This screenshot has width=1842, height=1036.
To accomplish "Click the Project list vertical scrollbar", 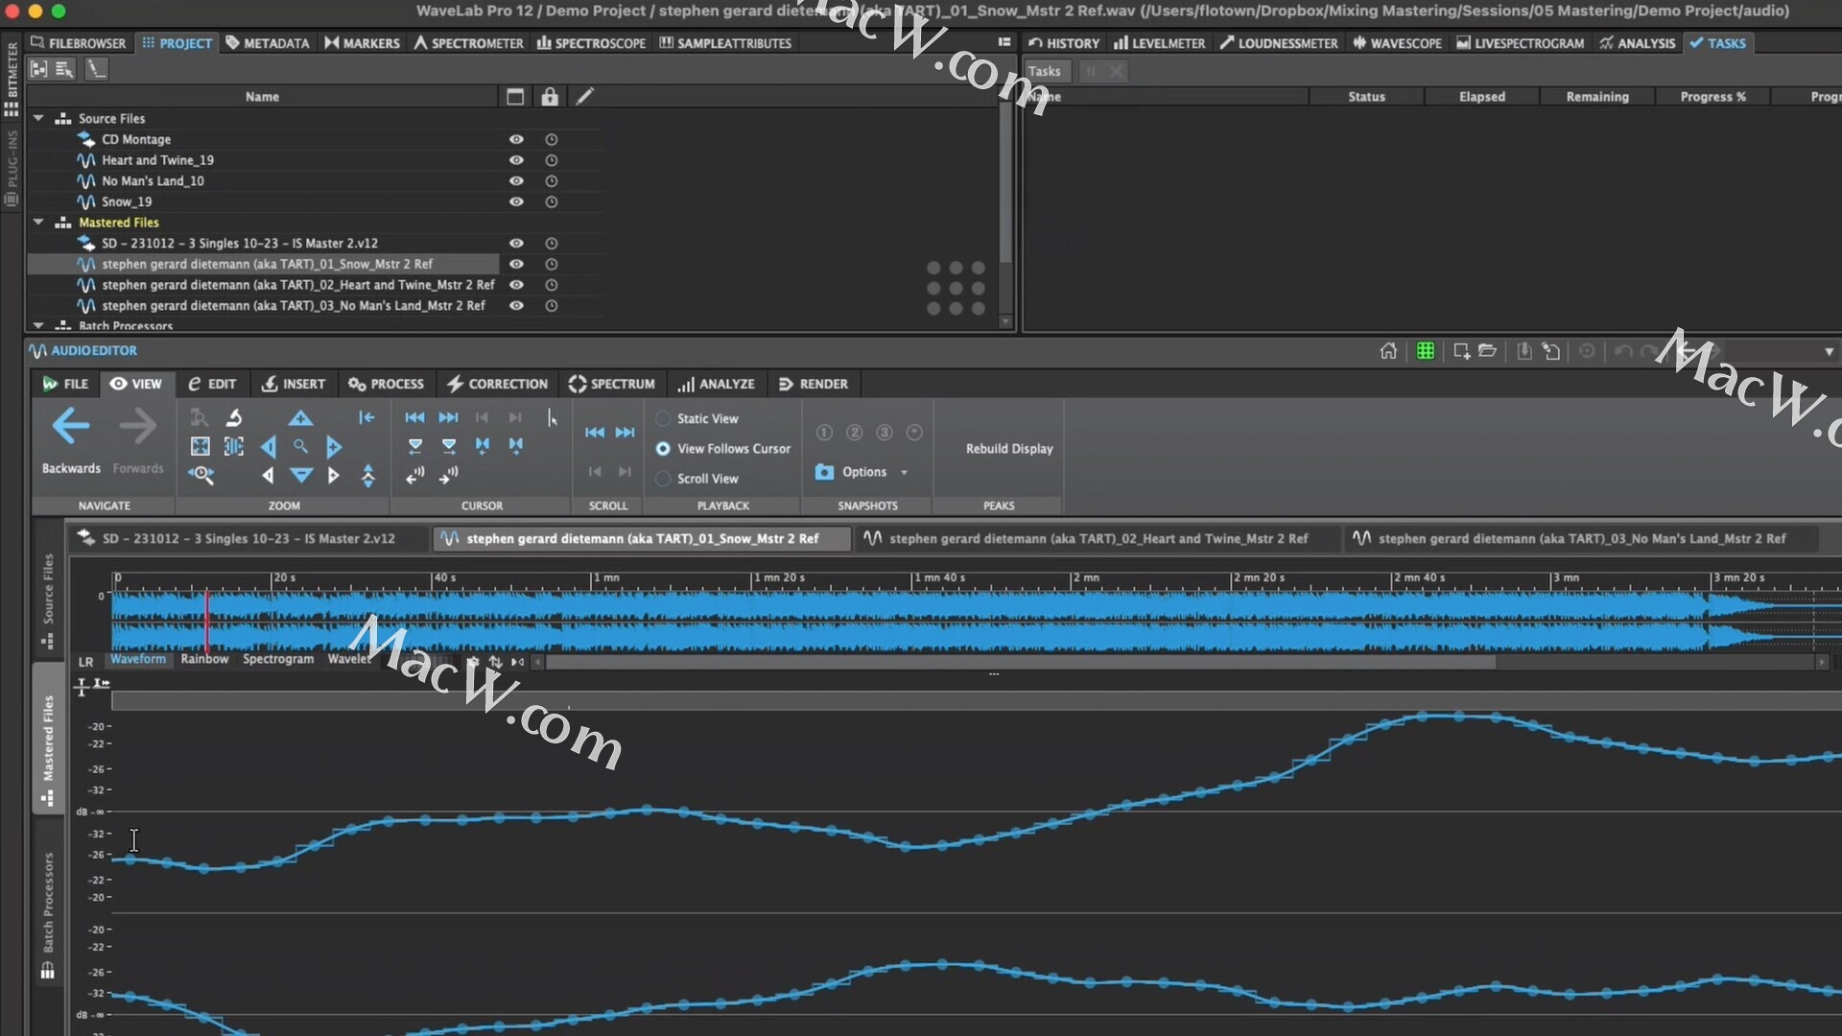I will coord(1005,182).
